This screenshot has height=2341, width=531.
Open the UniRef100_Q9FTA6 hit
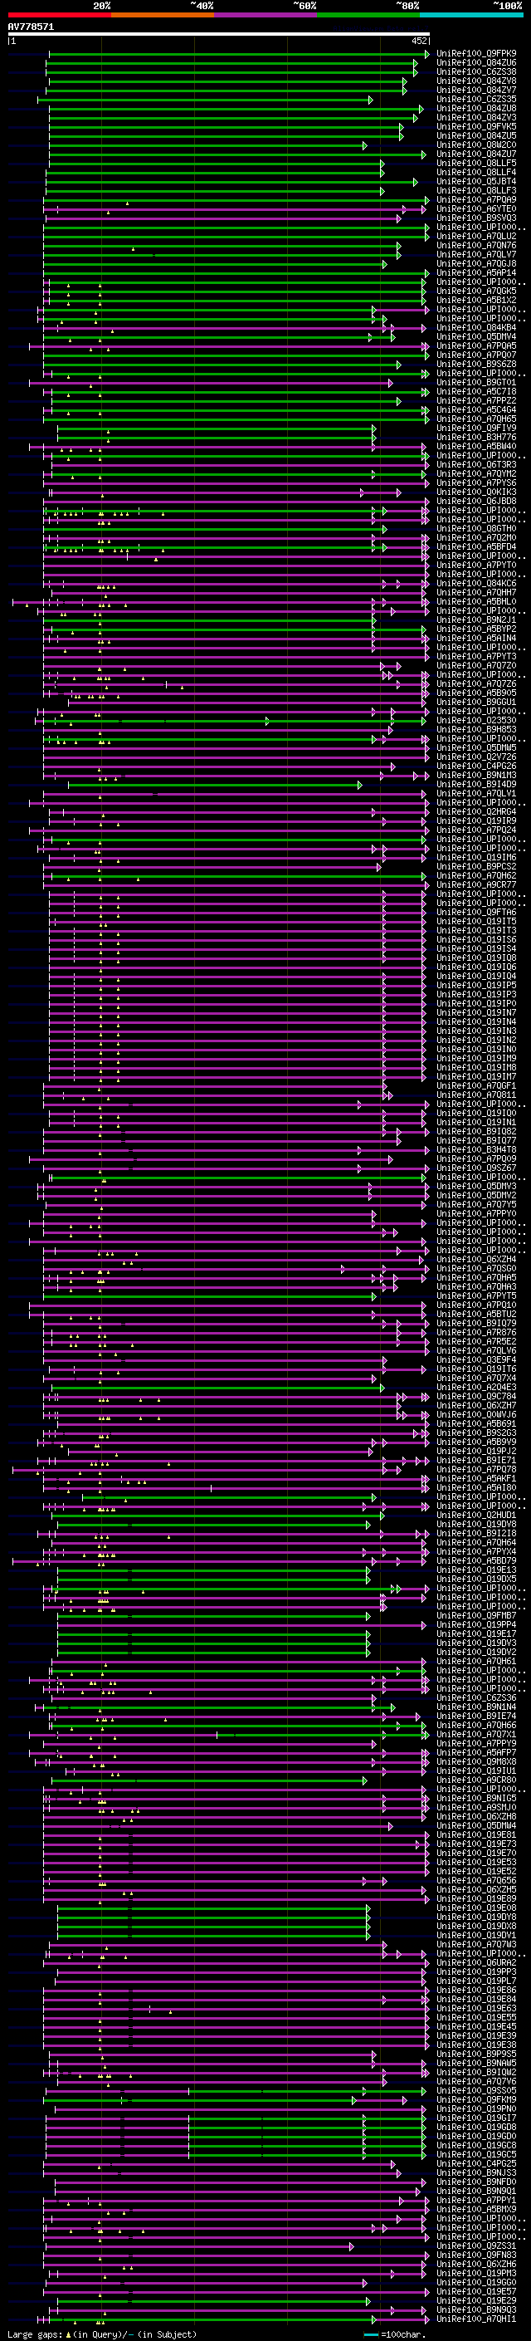pos(476,913)
